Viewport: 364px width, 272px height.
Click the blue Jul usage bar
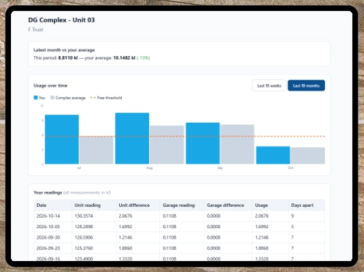(x=62, y=139)
